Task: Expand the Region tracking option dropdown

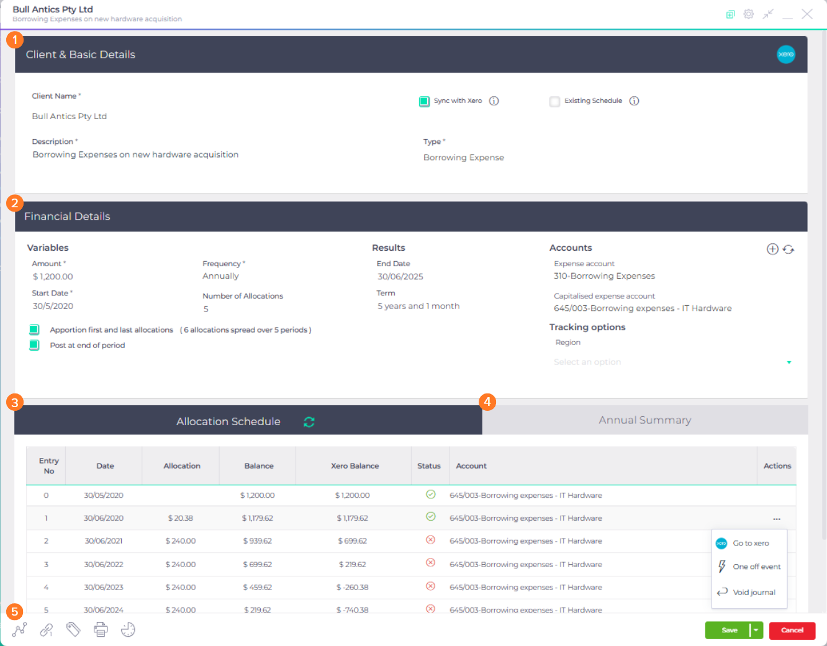Action: tap(789, 362)
